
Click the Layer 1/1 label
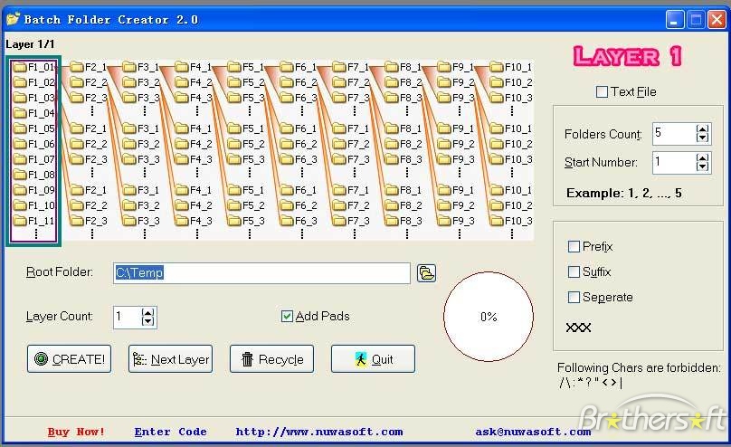[30, 44]
